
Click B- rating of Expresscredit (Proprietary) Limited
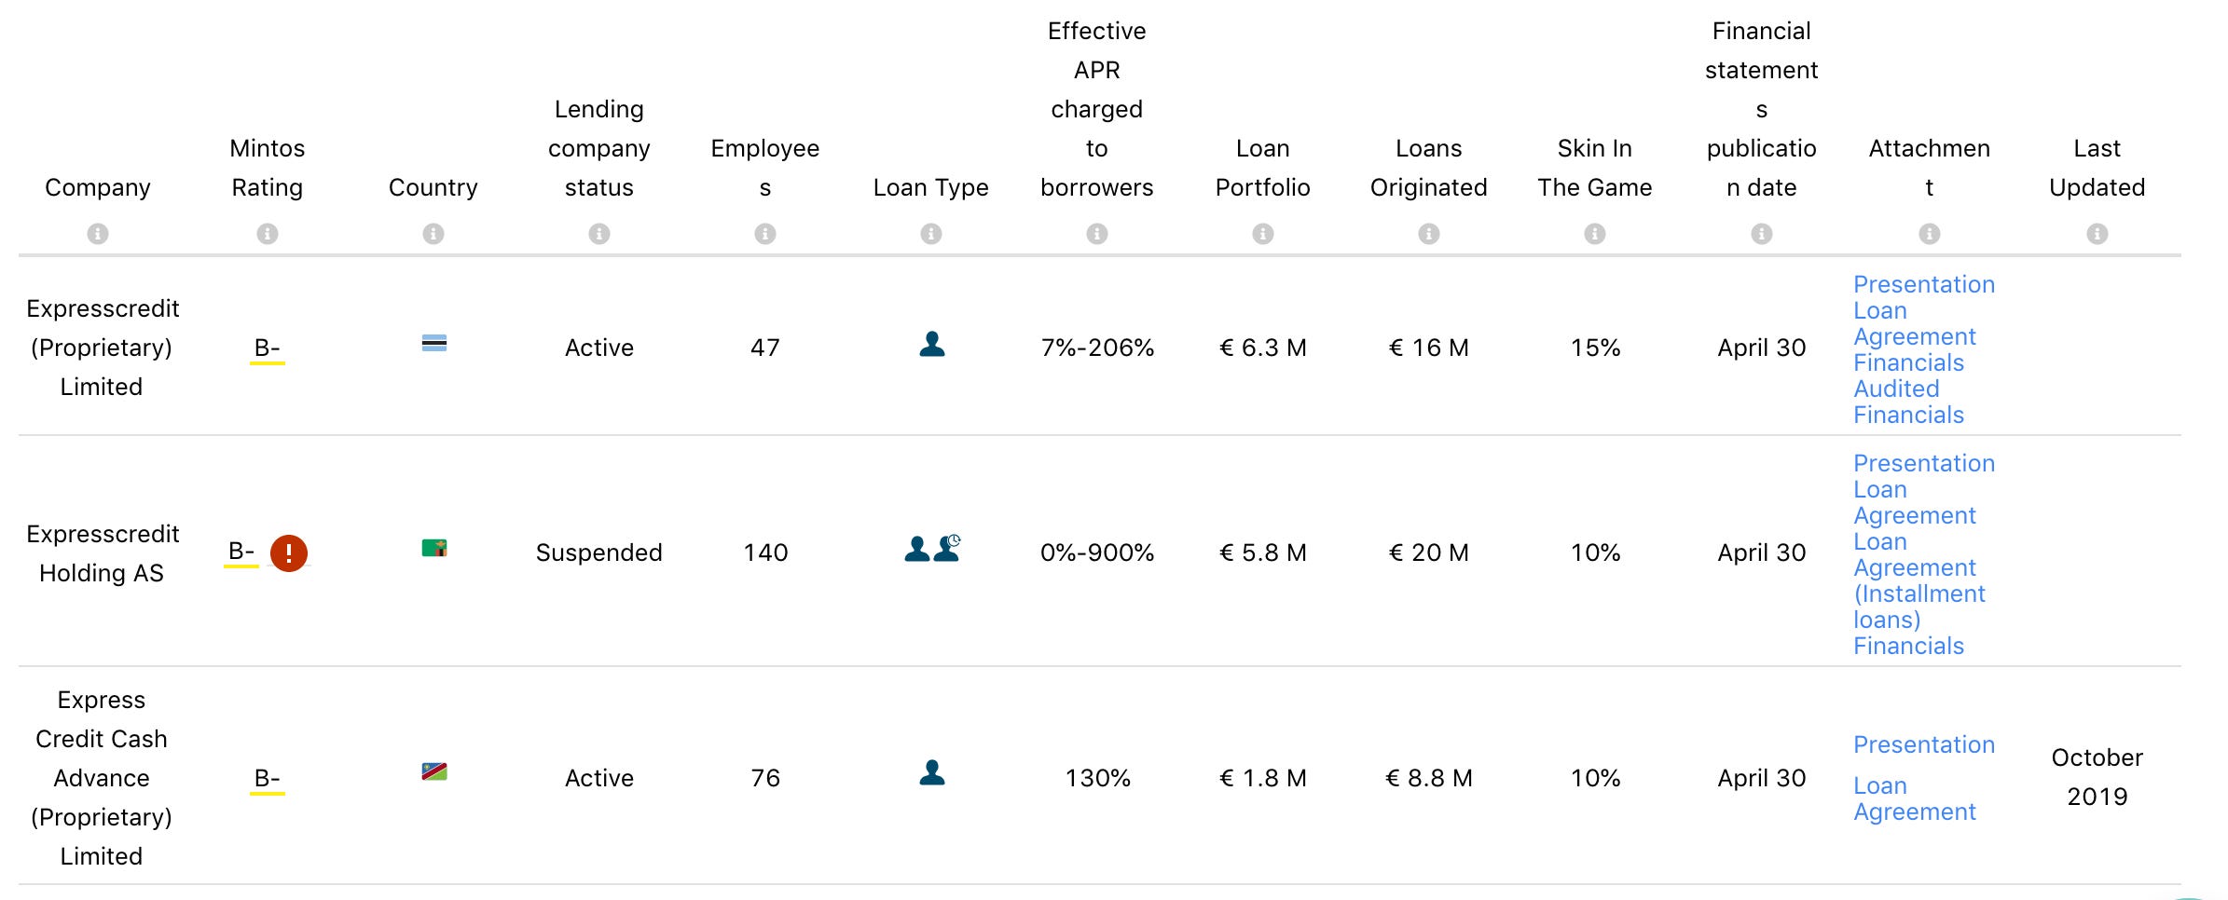[268, 348]
